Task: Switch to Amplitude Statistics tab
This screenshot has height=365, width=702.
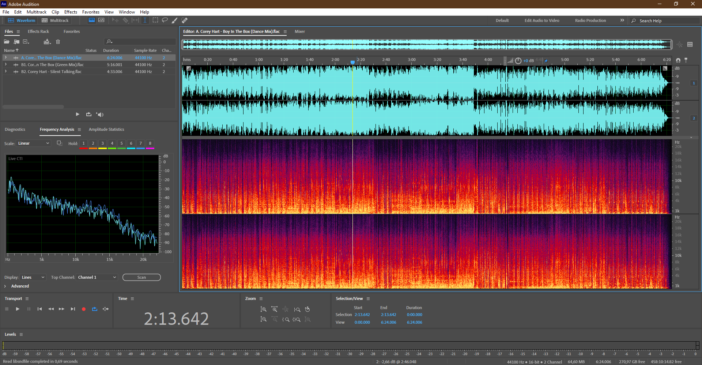Action: tap(106, 129)
